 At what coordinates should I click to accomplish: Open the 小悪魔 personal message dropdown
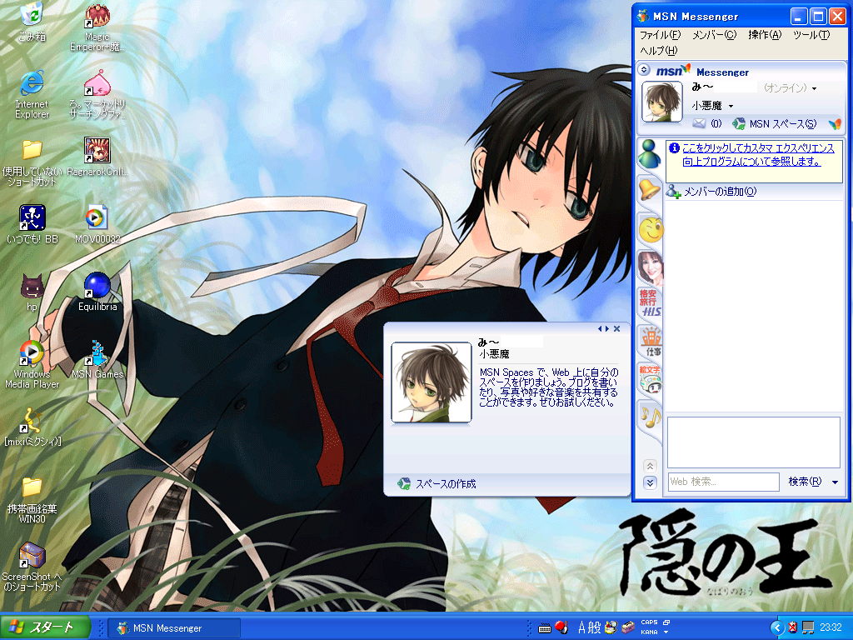[x=712, y=106]
